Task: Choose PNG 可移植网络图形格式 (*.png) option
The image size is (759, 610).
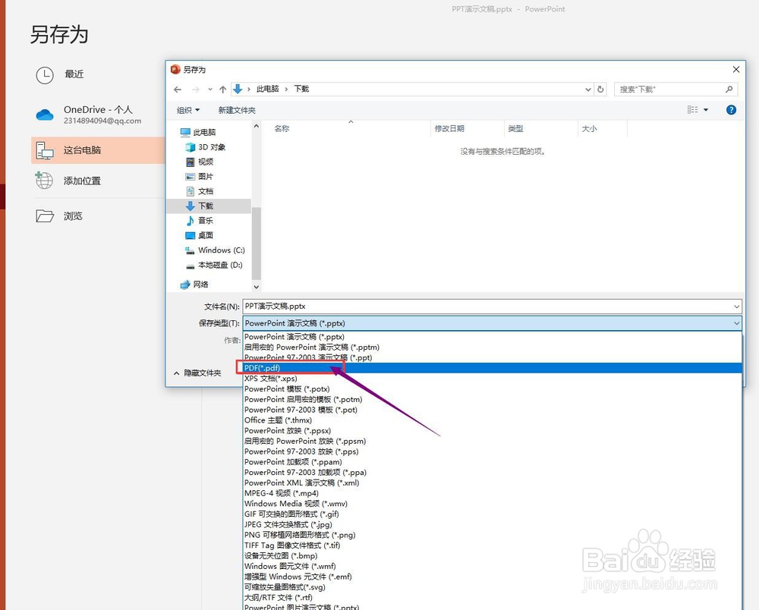Action: pyautogui.click(x=493, y=535)
